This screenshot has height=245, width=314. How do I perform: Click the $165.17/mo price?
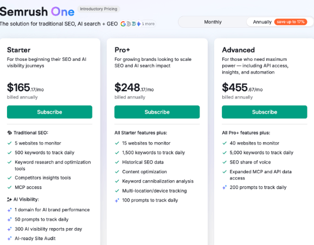click(x=25, y=87)
